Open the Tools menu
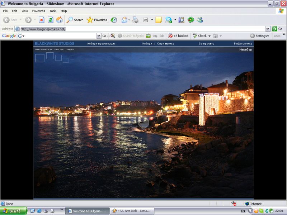Image resolution: width=287 pixels, height=215 pixels. point(53,11)
